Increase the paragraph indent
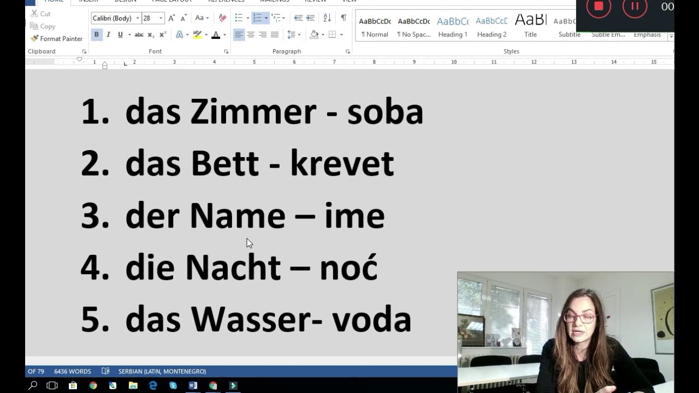This screenshot has width=699, height=393. [310, 18]
